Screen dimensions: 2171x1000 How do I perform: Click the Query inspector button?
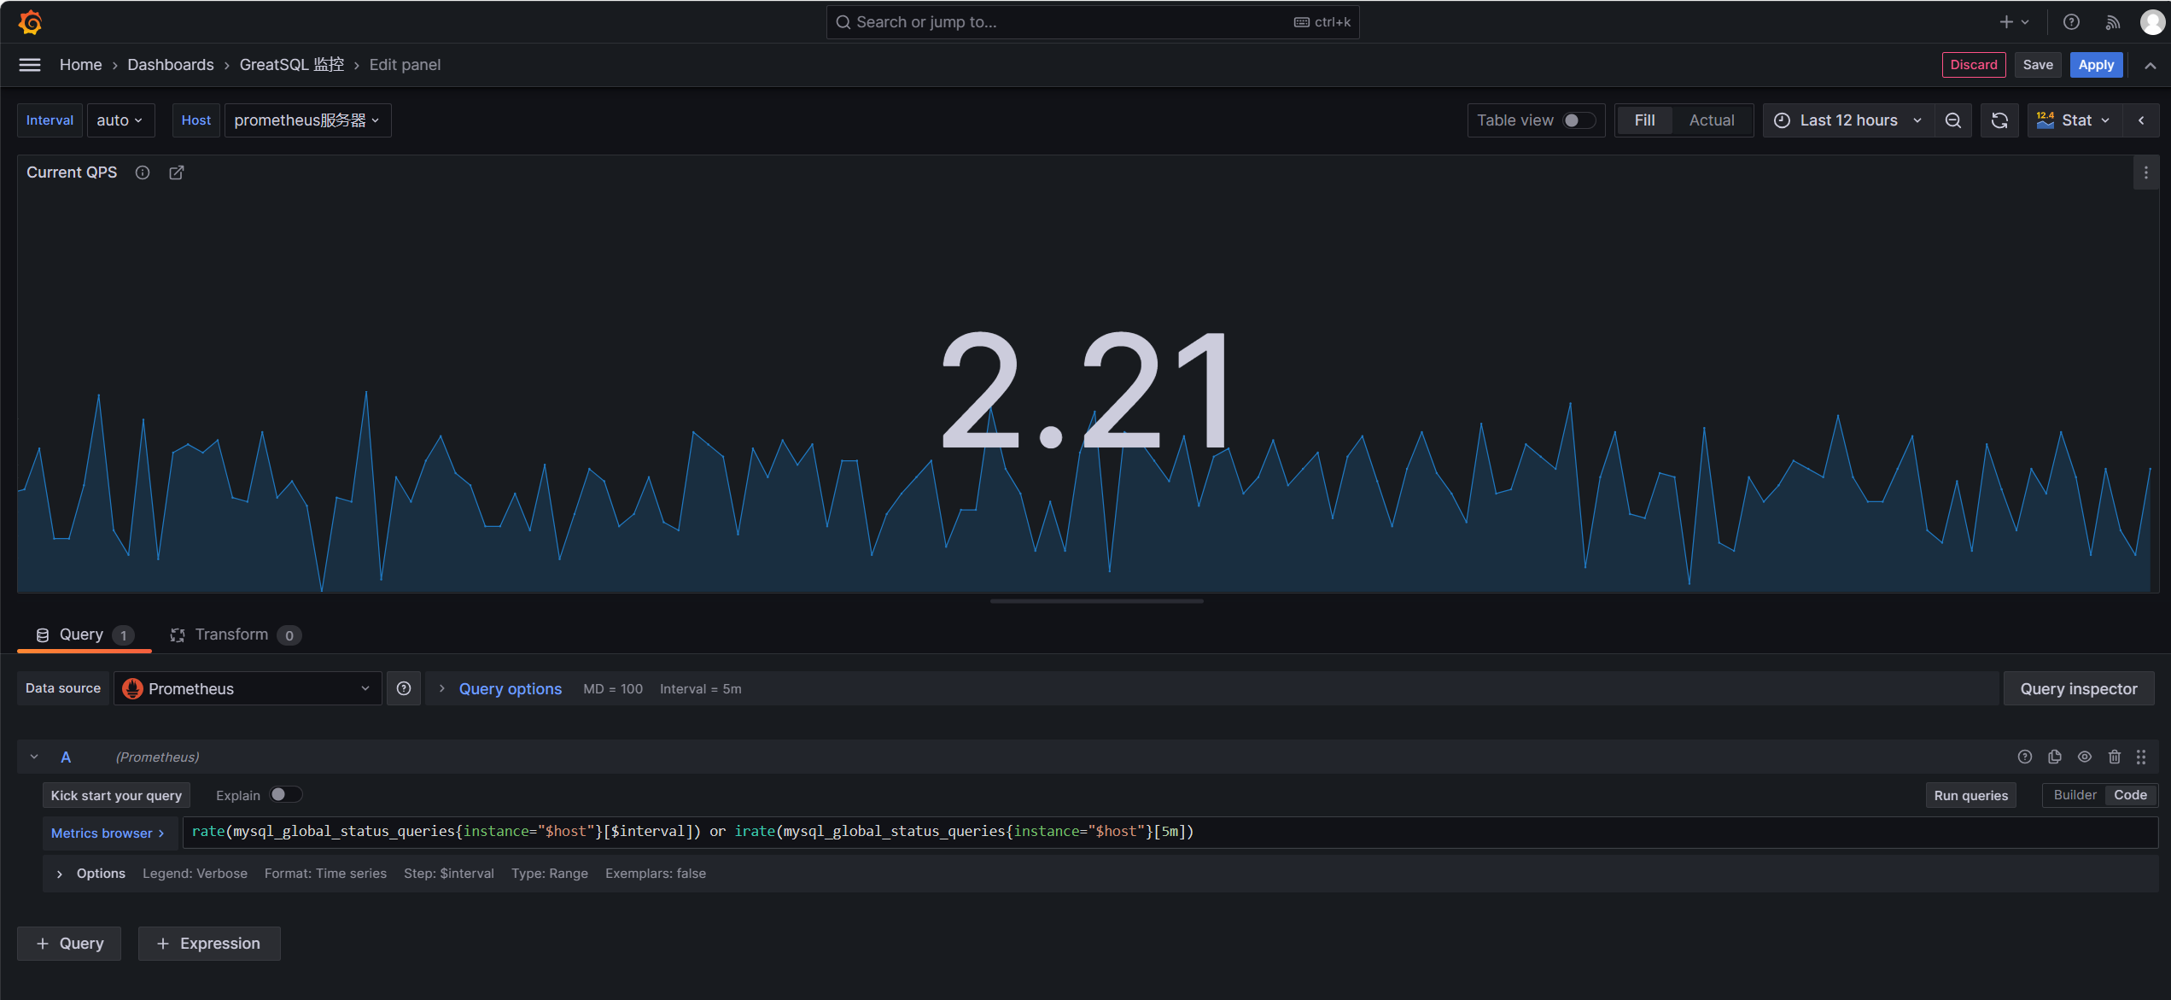2078,688
